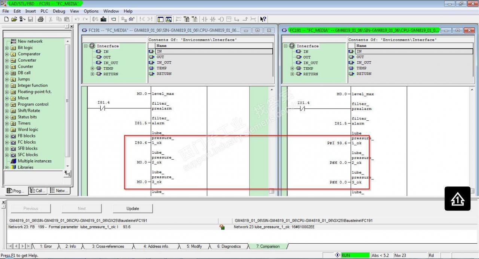Image resolution: width=479 pixels, height=259 pixels.
Task: Open the File menu
Action: [x=6, y=11]
